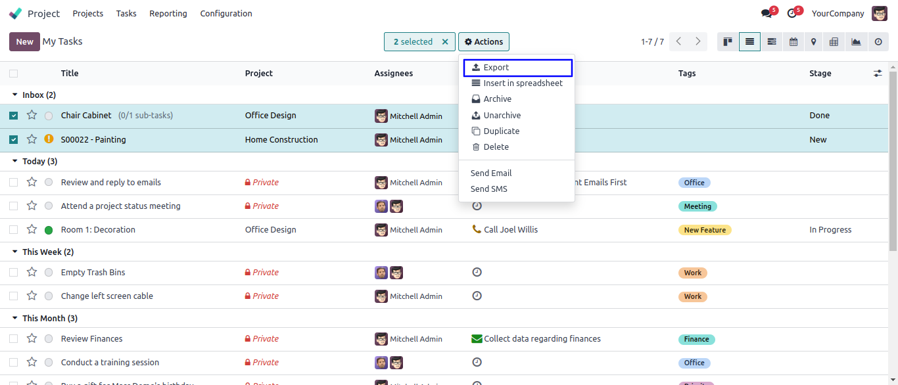Go to the next page of tasks
Viewport: 898px width, 385px height.
pos(697,42)
